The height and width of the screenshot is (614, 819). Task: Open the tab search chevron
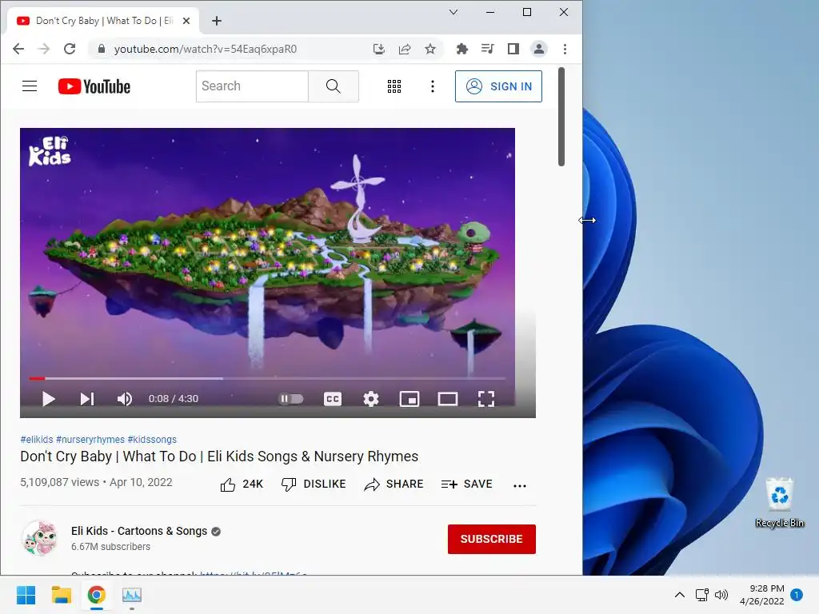click(x=453, y=12)
